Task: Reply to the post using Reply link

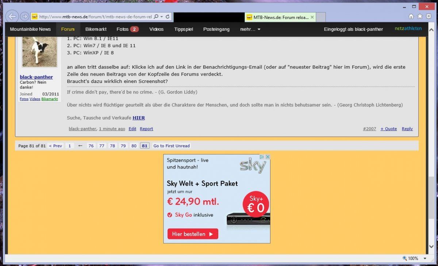Action: pyautogui.click(x=407, y=129)
